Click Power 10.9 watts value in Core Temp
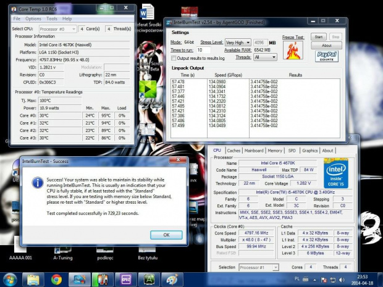The height and width of the screenshot is (287, 383). pyautogui.click(x=60, y=108)
